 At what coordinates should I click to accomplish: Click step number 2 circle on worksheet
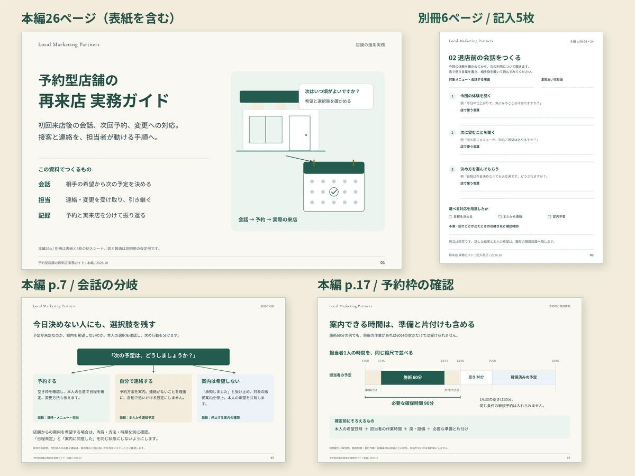pyautogui.click(x=452, y=133)
